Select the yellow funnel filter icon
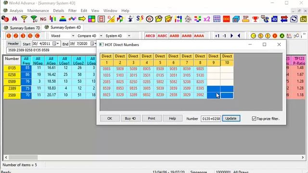This screenshot has width=308, height=173. (x=24, y=19)
